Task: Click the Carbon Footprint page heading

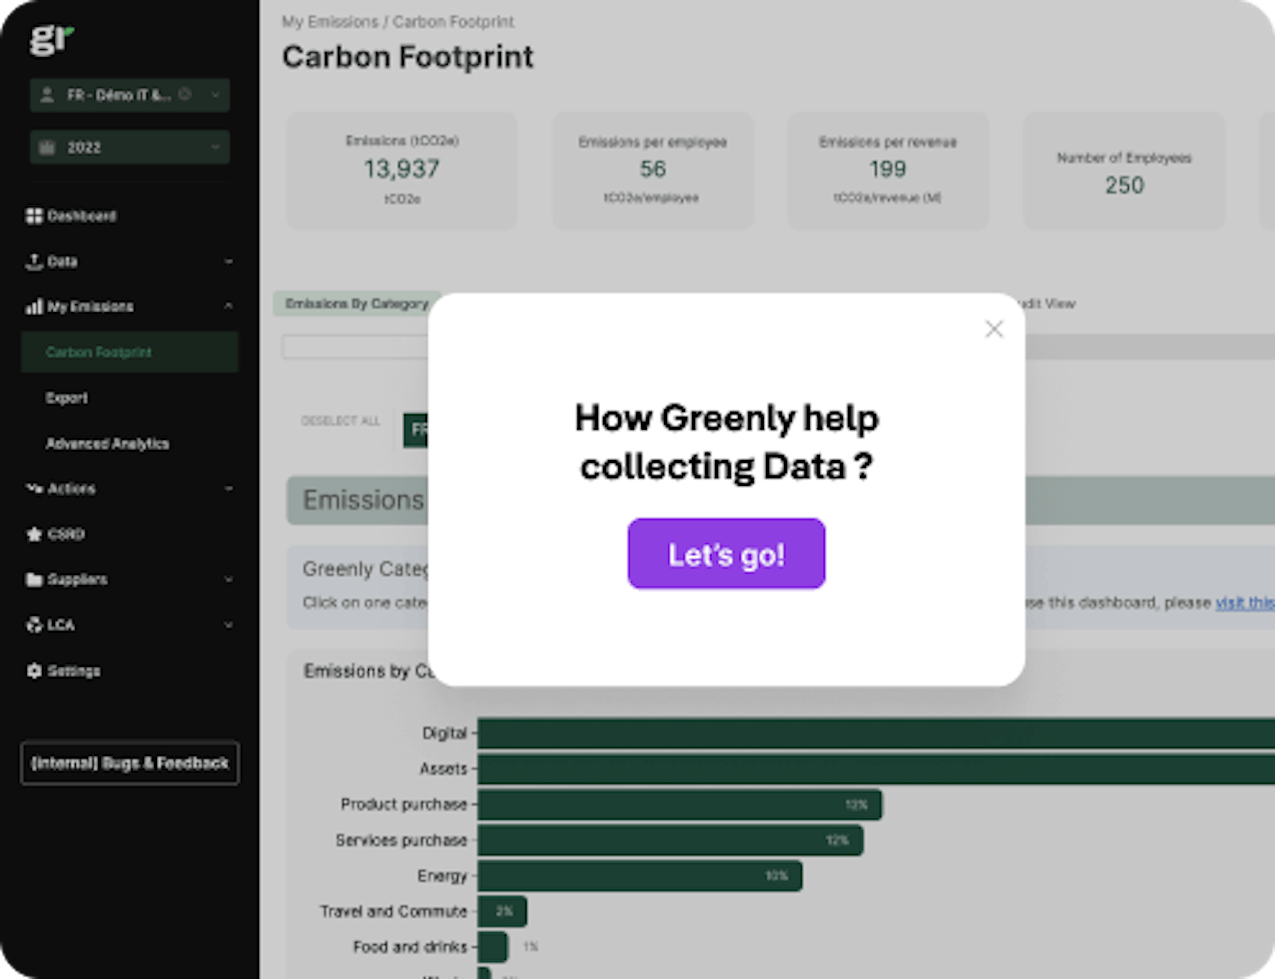Action: coord(408,57)
